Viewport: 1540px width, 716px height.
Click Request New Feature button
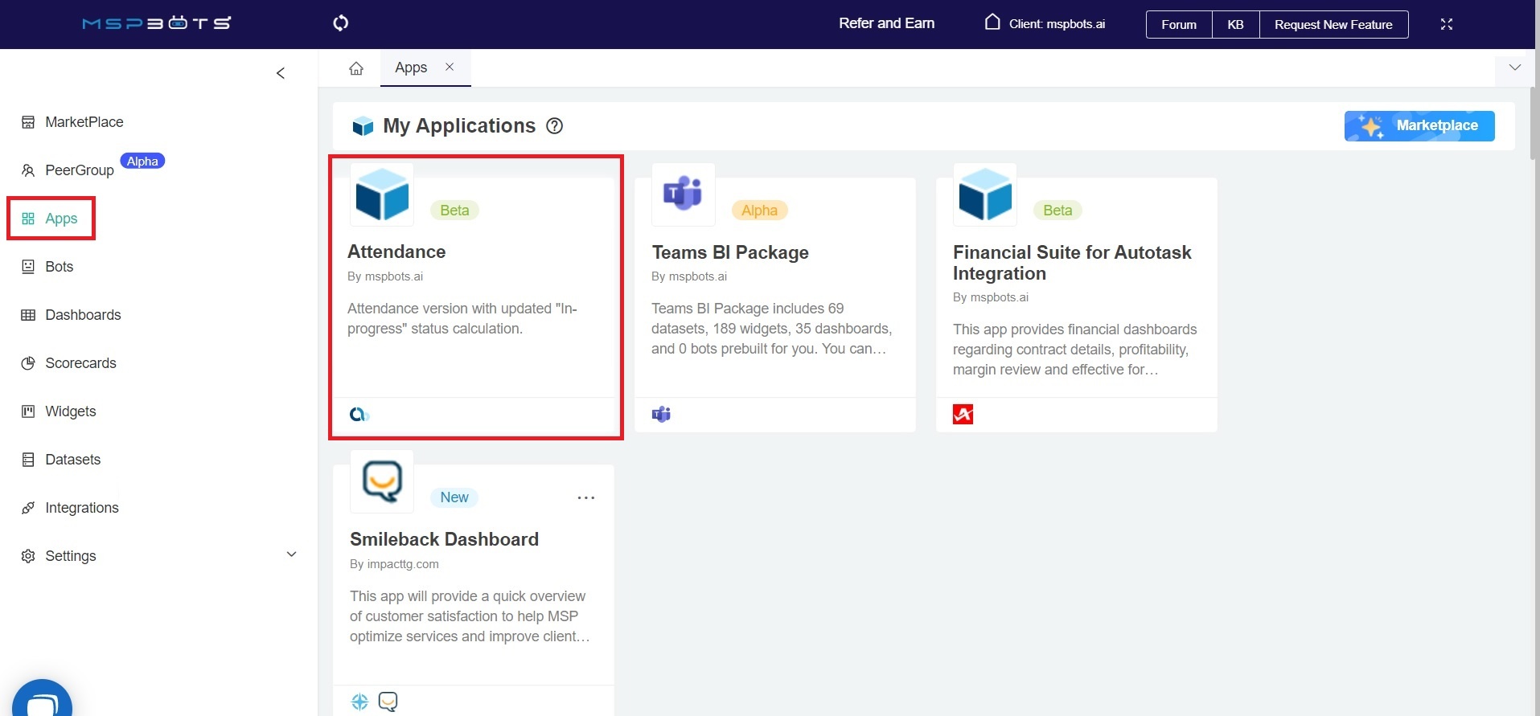tap(1333, 24)
